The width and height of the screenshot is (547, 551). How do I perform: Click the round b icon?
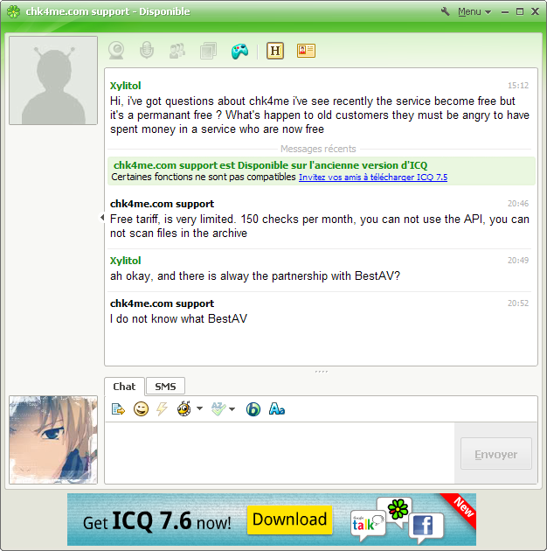(x=253, y=409)
